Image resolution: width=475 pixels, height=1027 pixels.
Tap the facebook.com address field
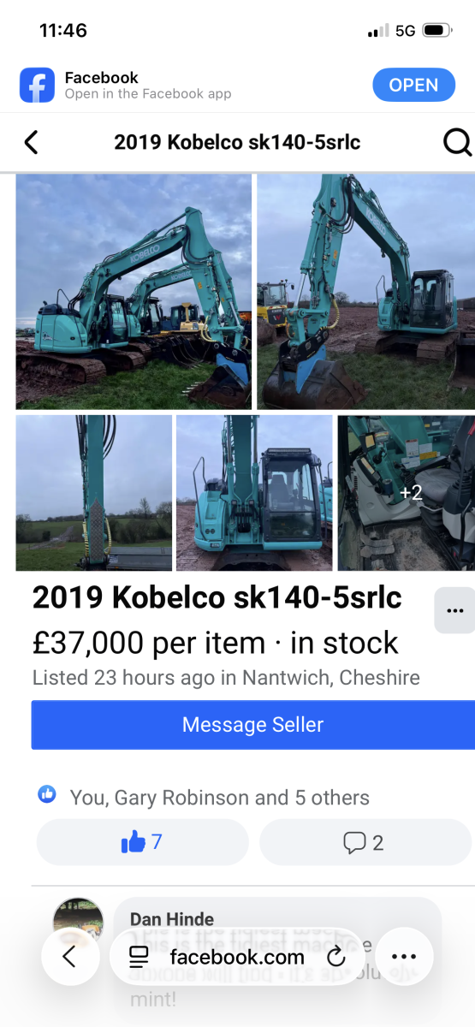click(x=237, y=957)
